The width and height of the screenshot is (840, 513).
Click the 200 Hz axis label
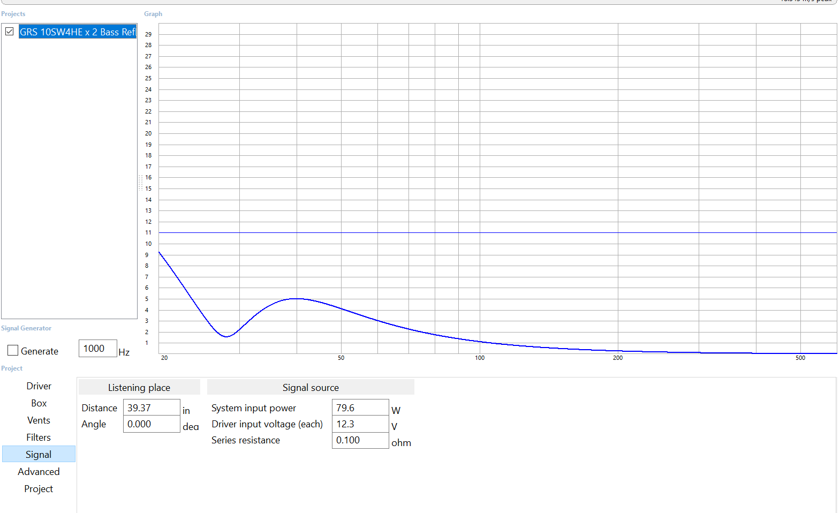(x=618, y=358)
